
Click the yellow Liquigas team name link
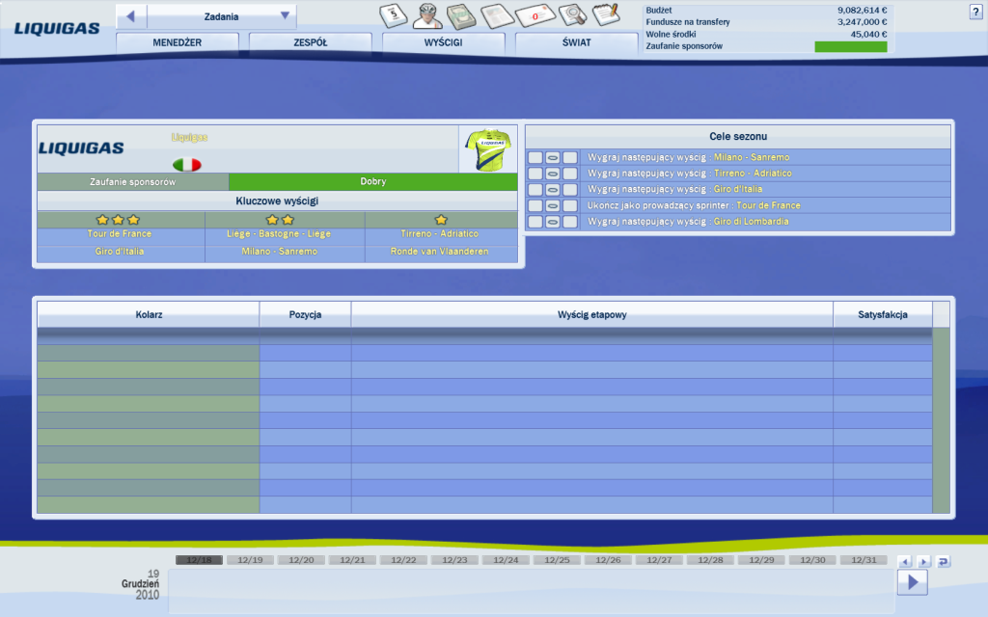(x=189, y=137)
